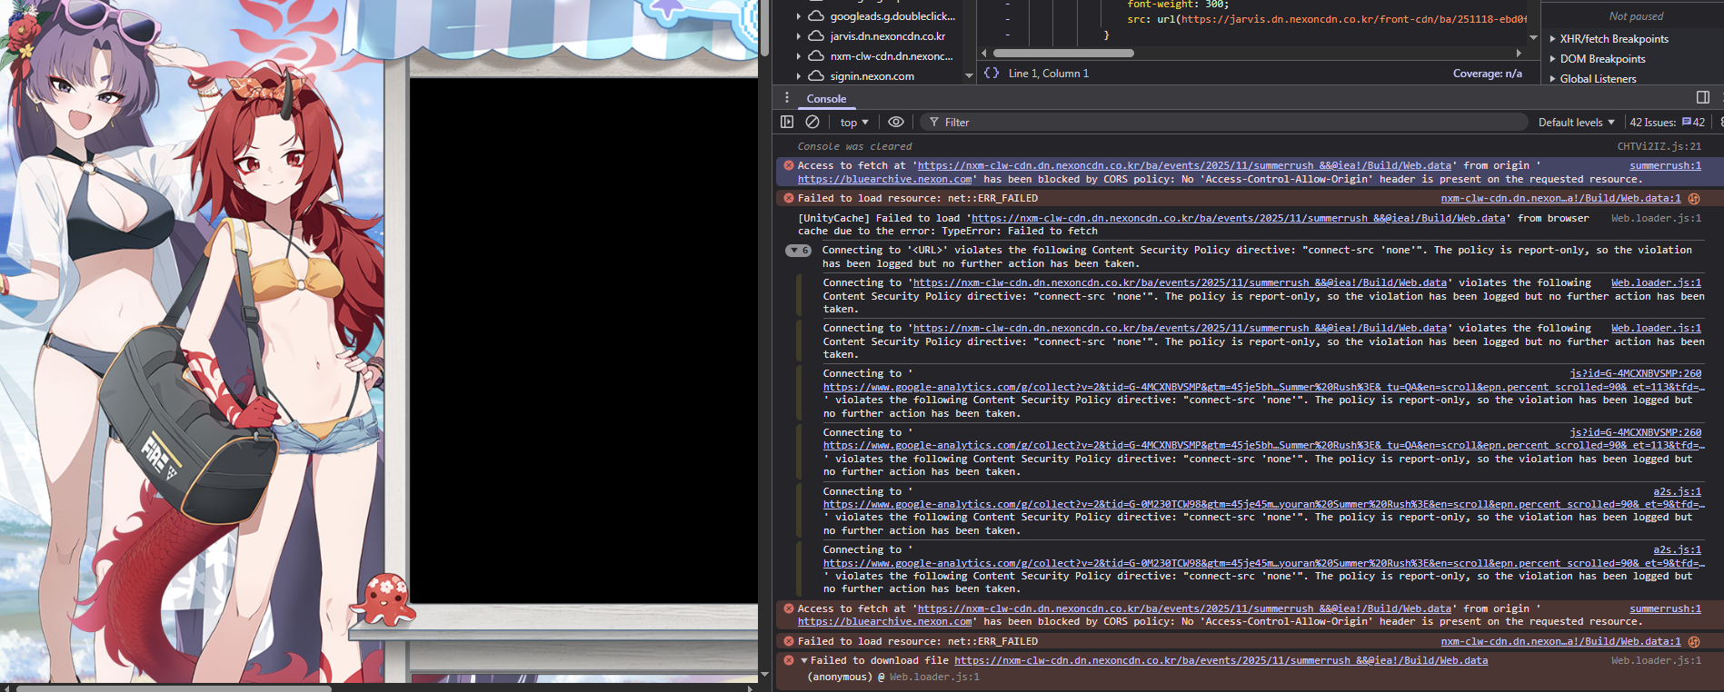Expand DOM Breakpoints section

pyautogui.click(x=1552, y=59)
